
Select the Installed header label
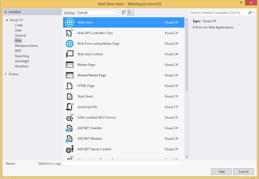pos(15,12)
